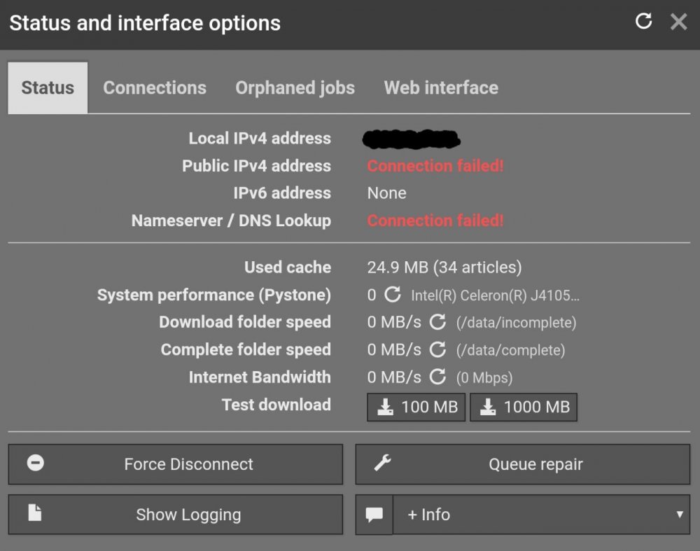The height and width of the screenshot is (551, 700).
Task: Click the '(/data/complete)' path text
Action: click(511, 350)
